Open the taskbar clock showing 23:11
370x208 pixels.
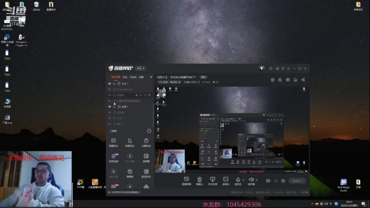(x=349, y=204)
